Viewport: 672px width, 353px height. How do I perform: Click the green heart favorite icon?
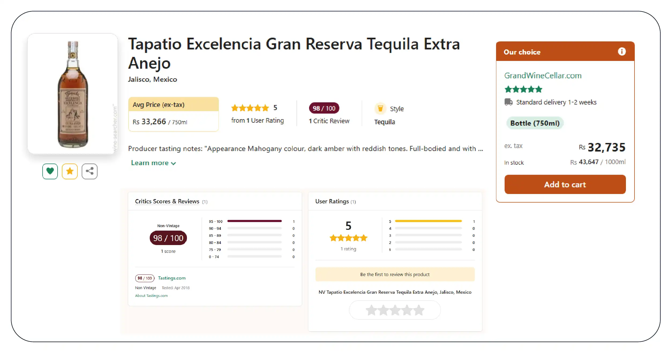[x=50, y=171]
